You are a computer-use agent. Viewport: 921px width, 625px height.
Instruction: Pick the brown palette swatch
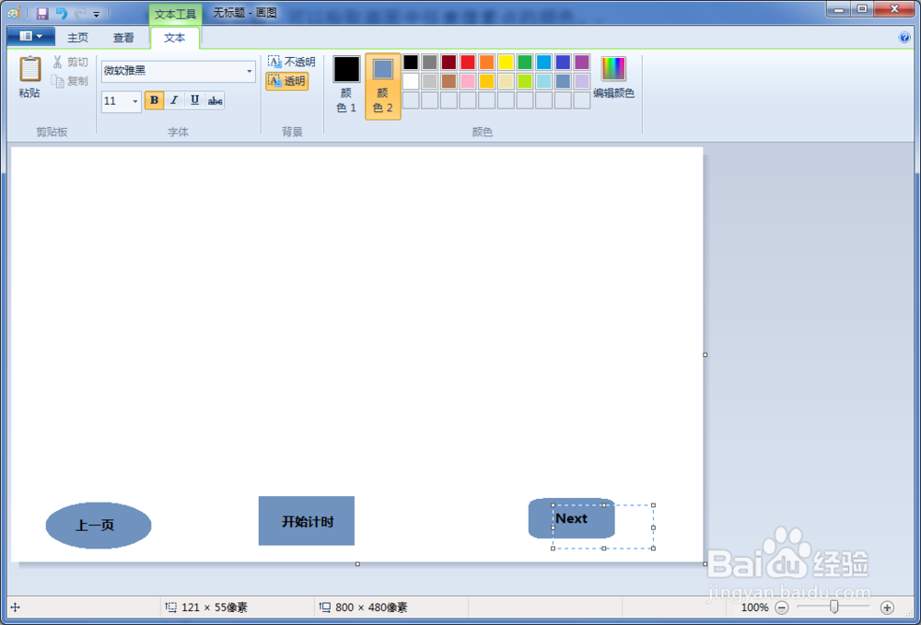pos(449,81)
